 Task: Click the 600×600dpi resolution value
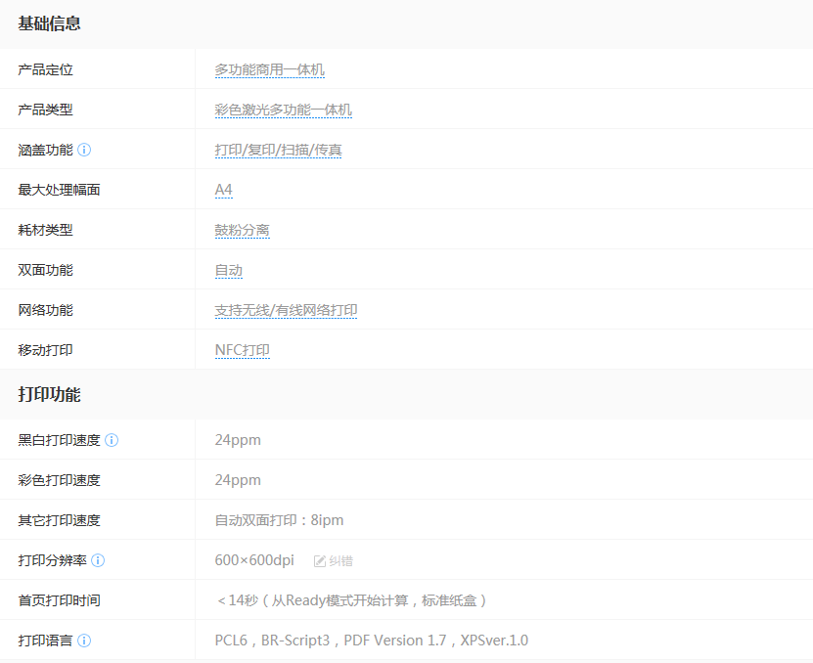coord(254,560)
